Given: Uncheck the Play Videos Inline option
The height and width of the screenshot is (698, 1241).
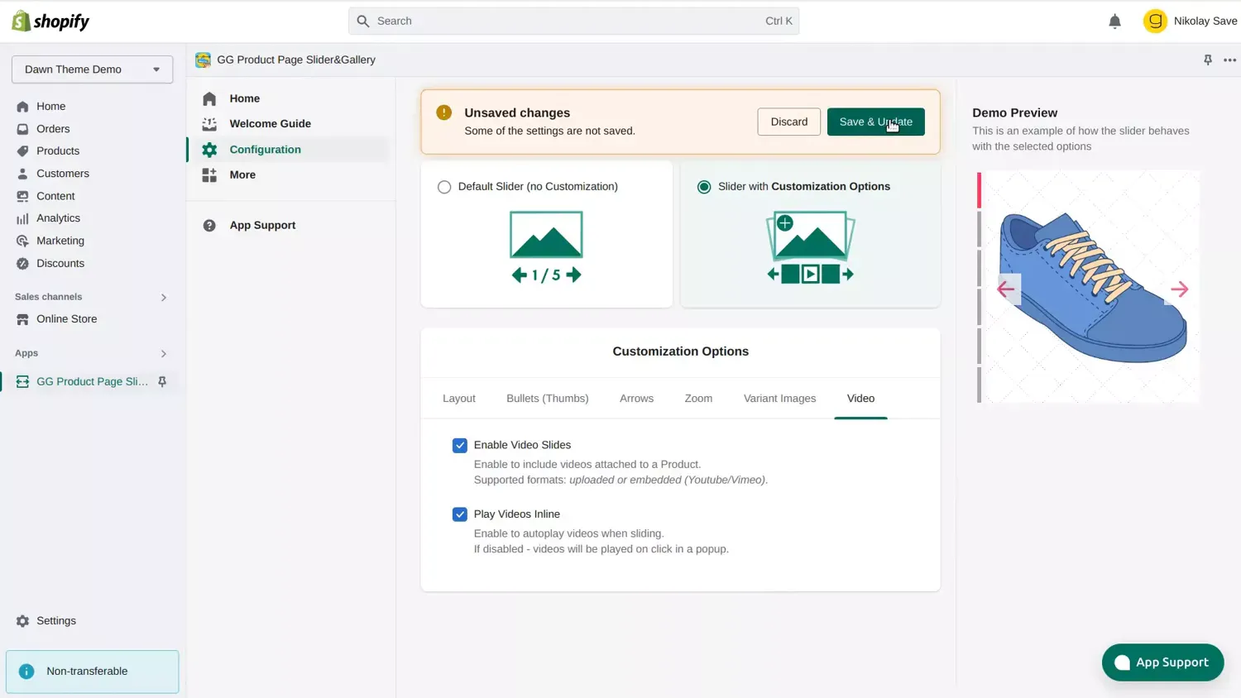Looking at the screenshot, I should coord(460,514).
